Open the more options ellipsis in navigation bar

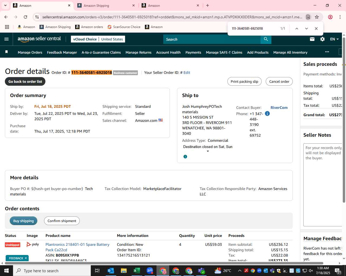pyautogui.click(x=327, y=52)
